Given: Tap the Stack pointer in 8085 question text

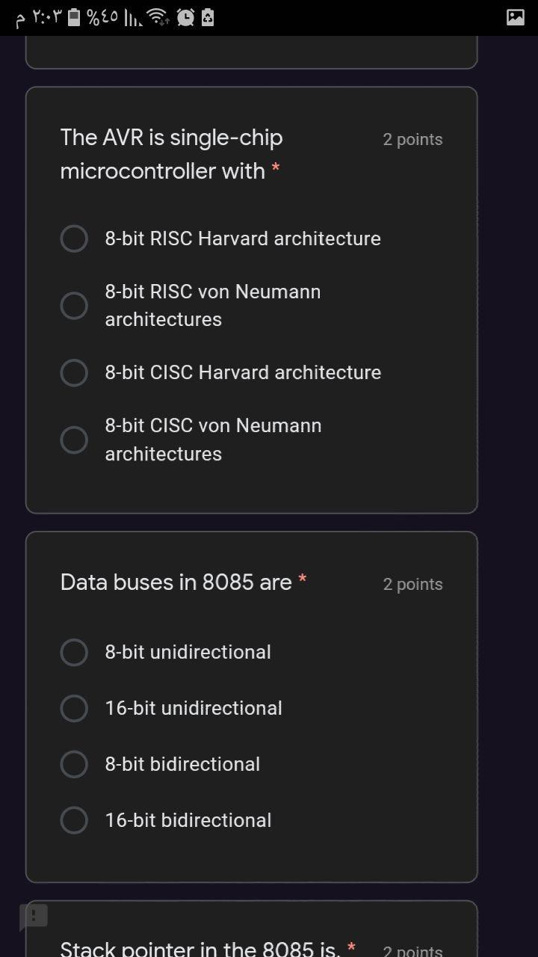Looking at the screenshot, I should pyautogui.click(x=200, y=948).
